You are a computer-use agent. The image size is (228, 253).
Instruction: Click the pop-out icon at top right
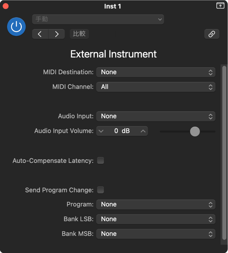pos(220,5)
